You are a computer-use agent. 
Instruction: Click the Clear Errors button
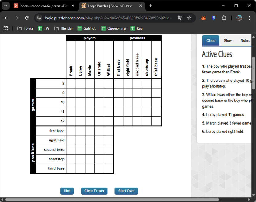point(94,191)
